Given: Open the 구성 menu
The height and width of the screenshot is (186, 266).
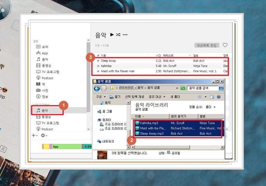Looking at the screenshot, I should click(x=101, y=97).
